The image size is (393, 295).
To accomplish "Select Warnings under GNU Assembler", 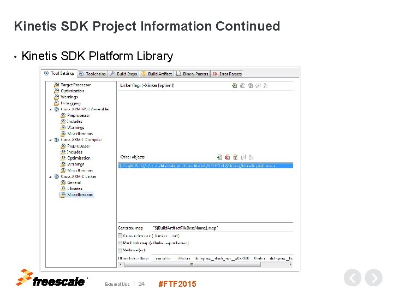I will (x=76, y=127).
